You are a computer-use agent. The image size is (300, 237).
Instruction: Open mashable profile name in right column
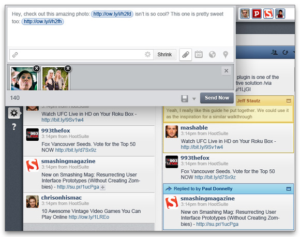194,128
